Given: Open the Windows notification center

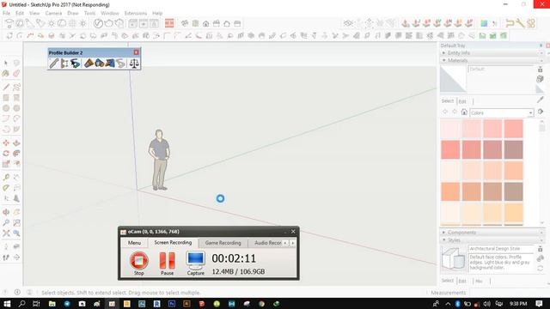Looking at the screenshot, I should click(539, 303).
